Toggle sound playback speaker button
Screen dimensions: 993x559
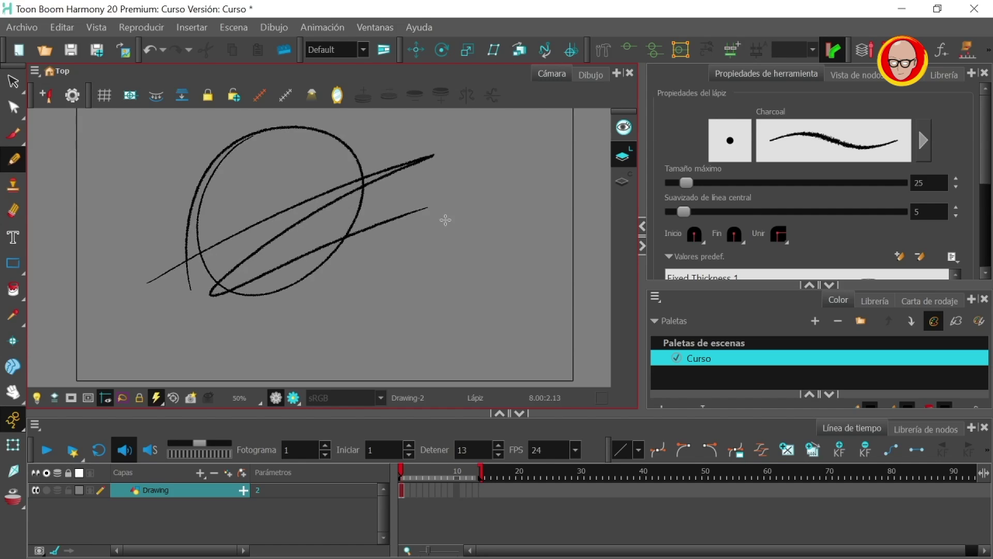pyautogui.click(x=124, y=450)
